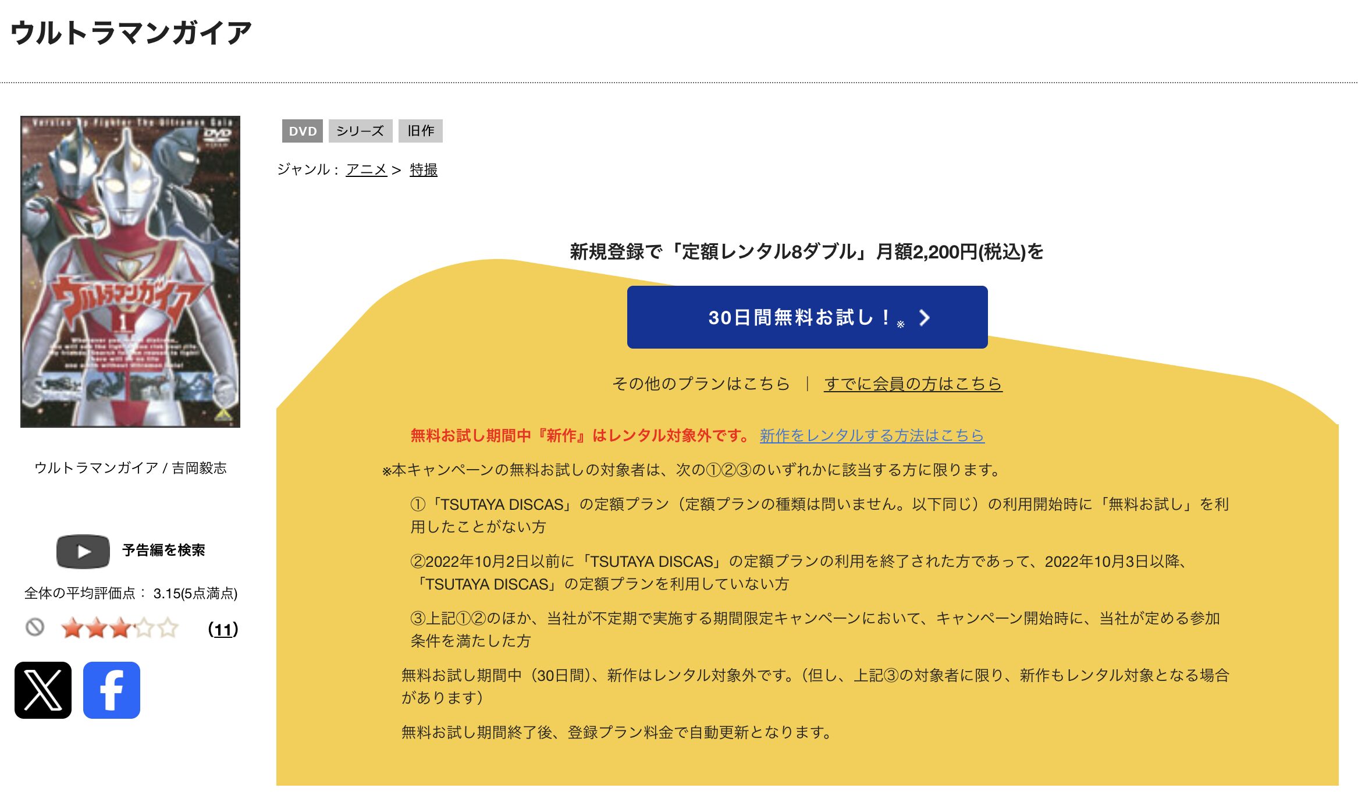Image resolution: width=1358 pixels, height=795 pixels.
Task: Open the アニメ genre link
Action: [366, 169]
